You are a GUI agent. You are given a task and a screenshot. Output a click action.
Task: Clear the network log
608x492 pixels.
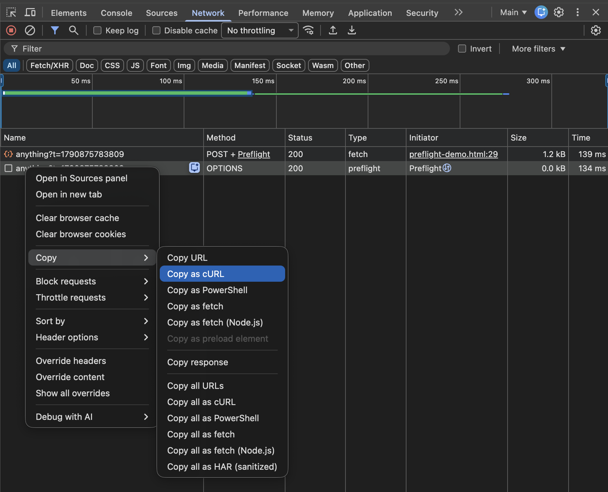coord(30,30)
